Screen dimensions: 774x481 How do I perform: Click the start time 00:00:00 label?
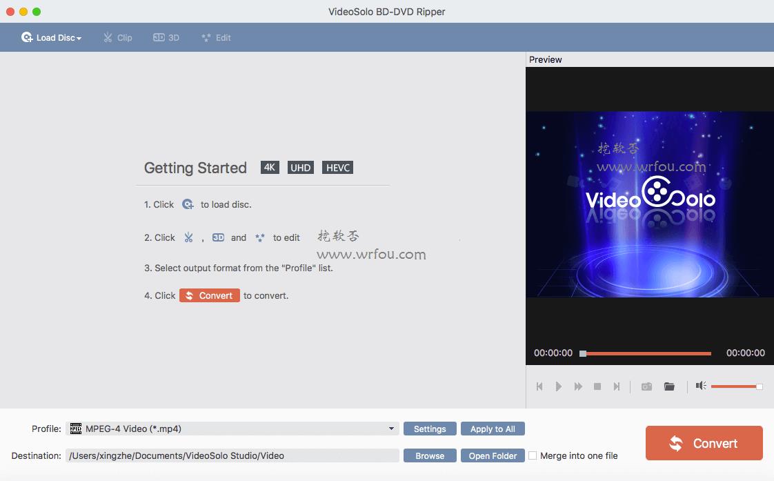pos(553,353)
